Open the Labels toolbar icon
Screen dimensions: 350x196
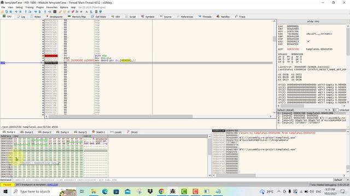pos(68,11)
